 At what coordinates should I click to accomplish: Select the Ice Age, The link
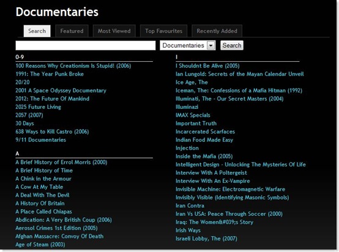[x=192, y=82]
